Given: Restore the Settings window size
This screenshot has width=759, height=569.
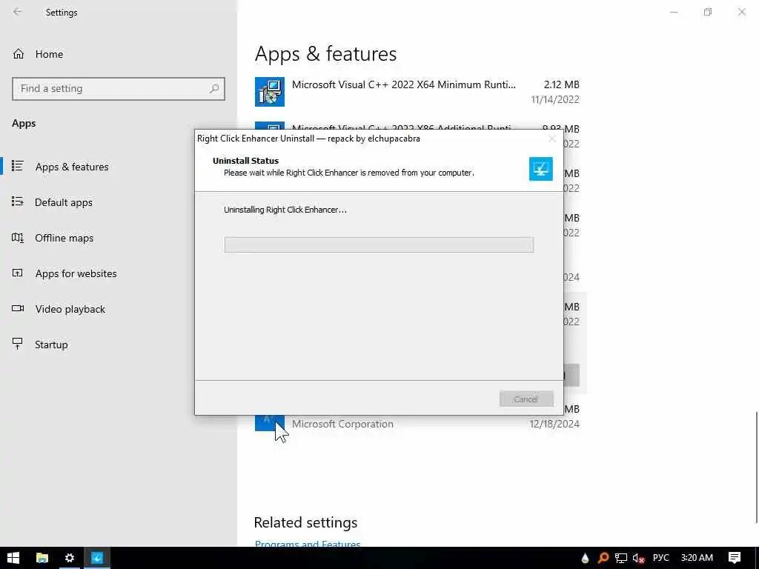Looking at the screenshot, I should coord(708,12).
